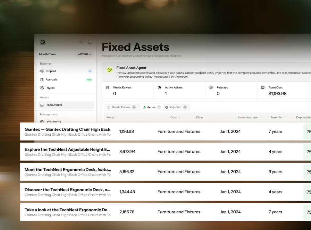Click the 2,166.76 cost cell

(x=127, y=212)
